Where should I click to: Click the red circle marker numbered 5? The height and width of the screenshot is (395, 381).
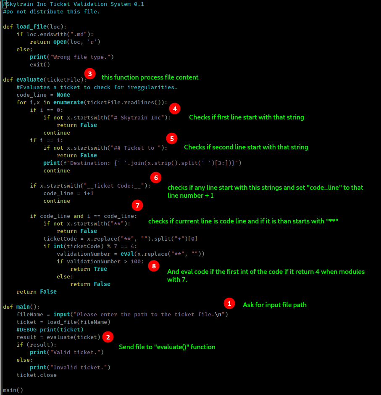[171, 138]
